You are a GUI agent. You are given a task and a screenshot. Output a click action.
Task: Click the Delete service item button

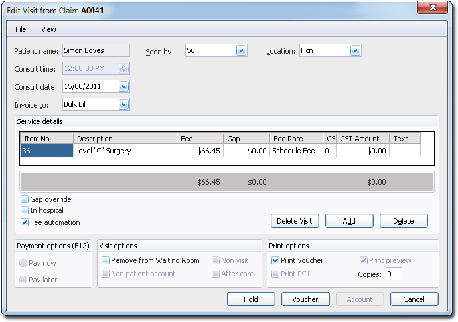(x=403, y=221)
